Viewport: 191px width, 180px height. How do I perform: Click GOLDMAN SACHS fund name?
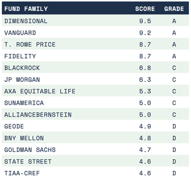(x=30, y=150)
